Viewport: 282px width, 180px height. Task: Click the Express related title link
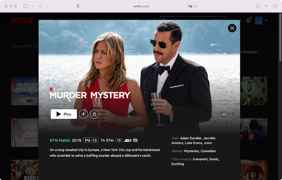coord(249,52)
